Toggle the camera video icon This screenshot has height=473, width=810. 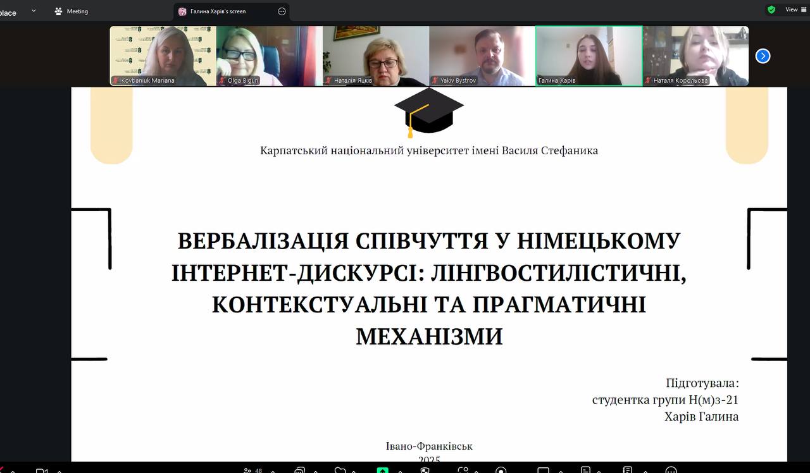[42, 470]
